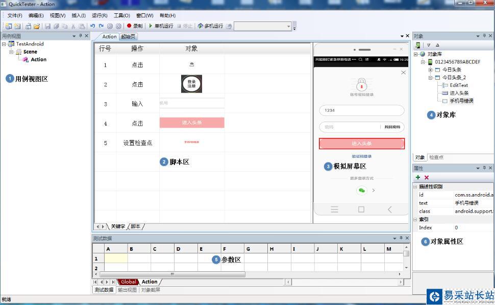Switch to the 检查点 tab
The width and height of the screenshot is (495, 305).
436,157
